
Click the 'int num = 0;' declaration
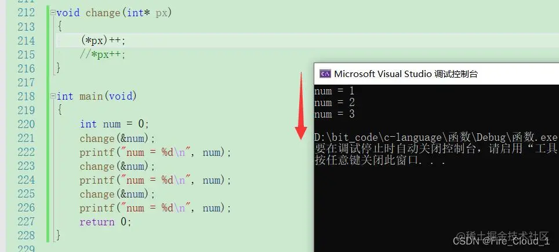pyautogui.click(x=114, y=124)
